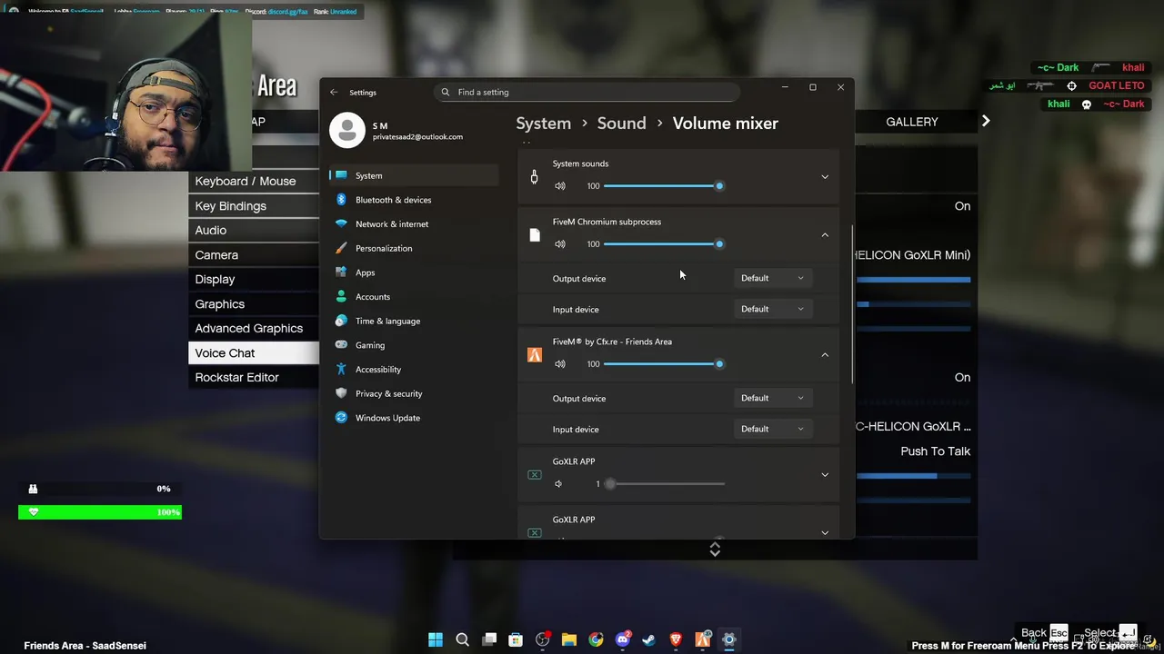The image size is (1164, 654).
Task: Click the next-tab arrow beside GALLERY
Action: tap(986, 121)
